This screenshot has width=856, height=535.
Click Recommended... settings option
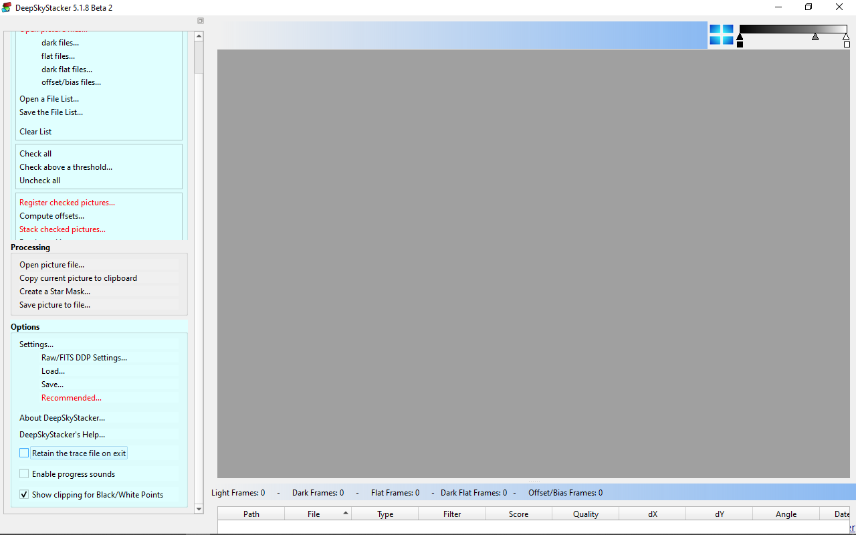point(72,398)
